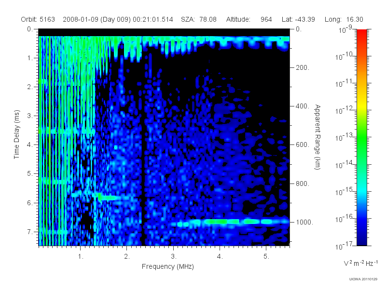Click the Altitude: 964 label

point(249,19)
